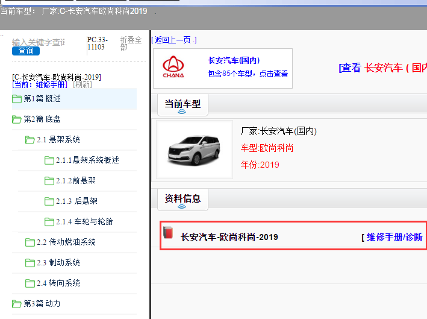Click the red book icon for 长安汽车-欧尚科尚-2019

click(x=168, y=233)
